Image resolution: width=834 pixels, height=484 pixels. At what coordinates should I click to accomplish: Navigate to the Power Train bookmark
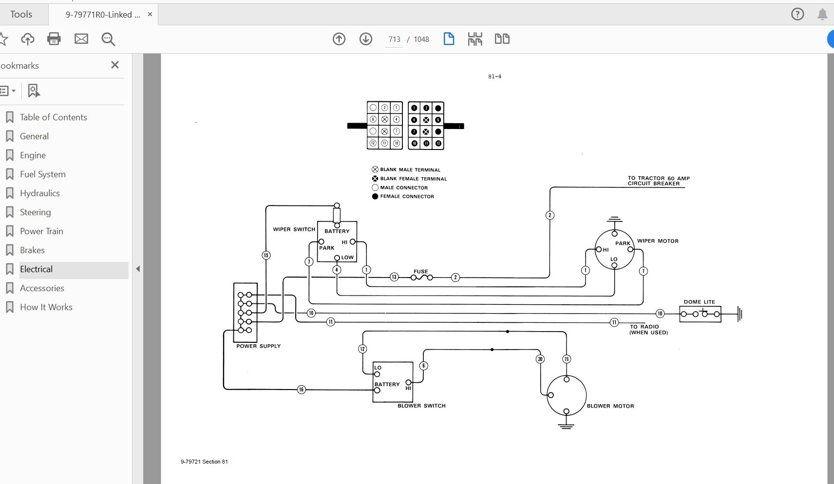point(41,231)
